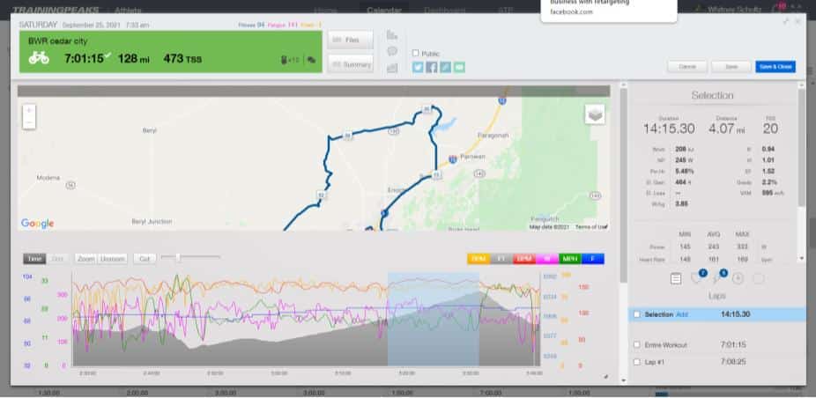816x398 pixels.
Task: Click Save & Close
Action: (775, 67)
